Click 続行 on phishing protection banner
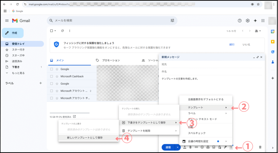The height and width of the screenshot is (153, 278). [x=232, y=45]
